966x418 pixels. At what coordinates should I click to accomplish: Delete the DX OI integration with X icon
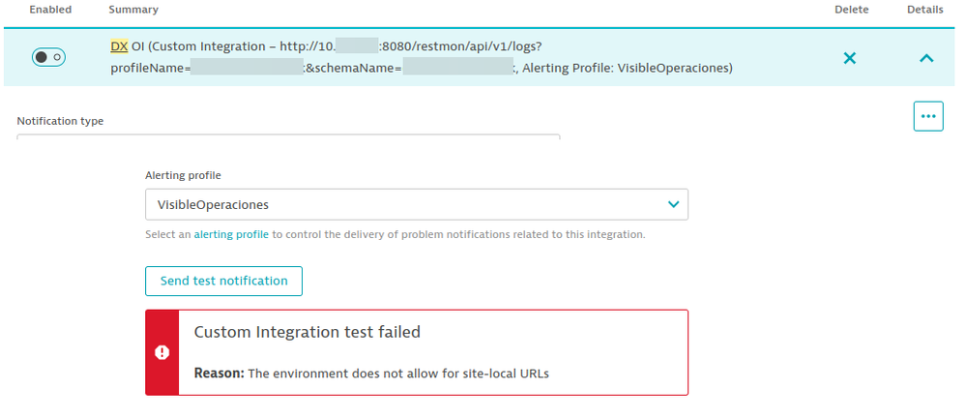(849, 58)
